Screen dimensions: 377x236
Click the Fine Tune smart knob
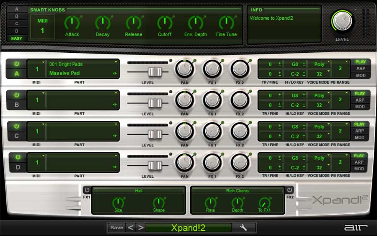(x=226, y=23)
